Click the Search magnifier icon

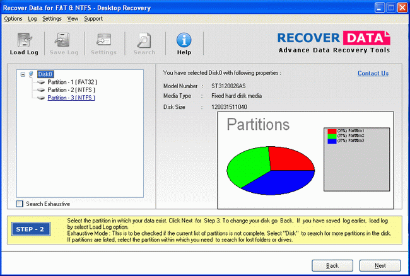144,40
